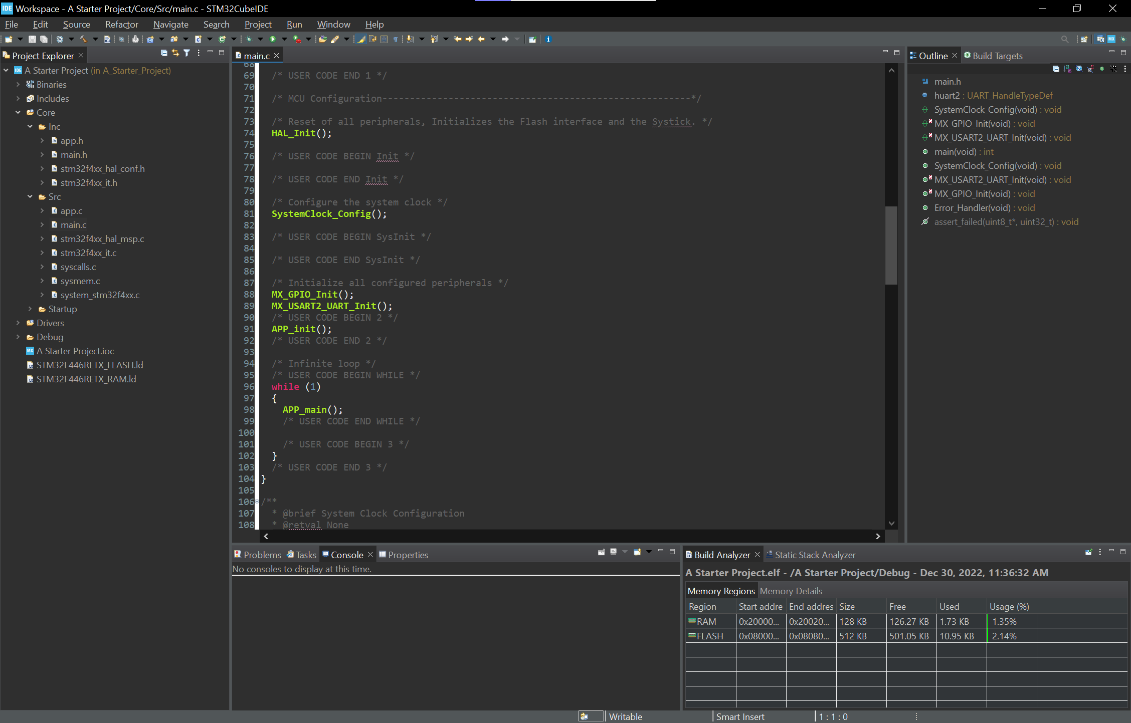Switch to the Memory Details tab

coord(791,591)
